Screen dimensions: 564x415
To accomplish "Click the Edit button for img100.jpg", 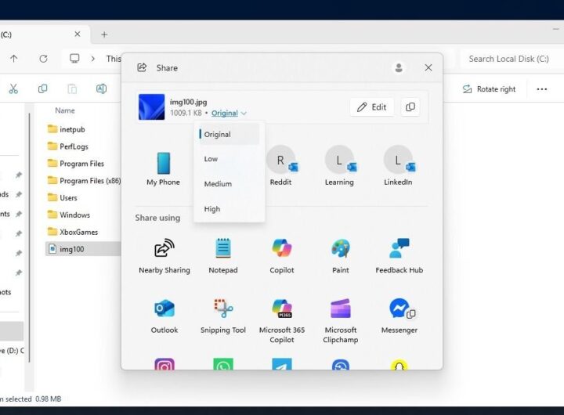I will (372, 107).
